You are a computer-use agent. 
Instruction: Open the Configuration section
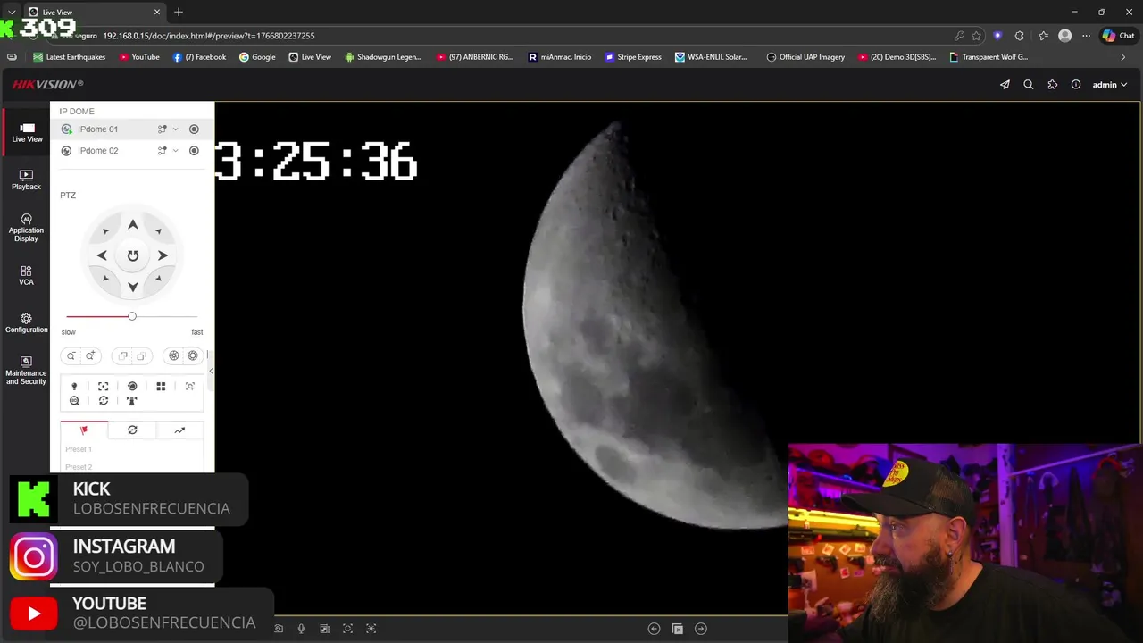click(x=26, y=323)
